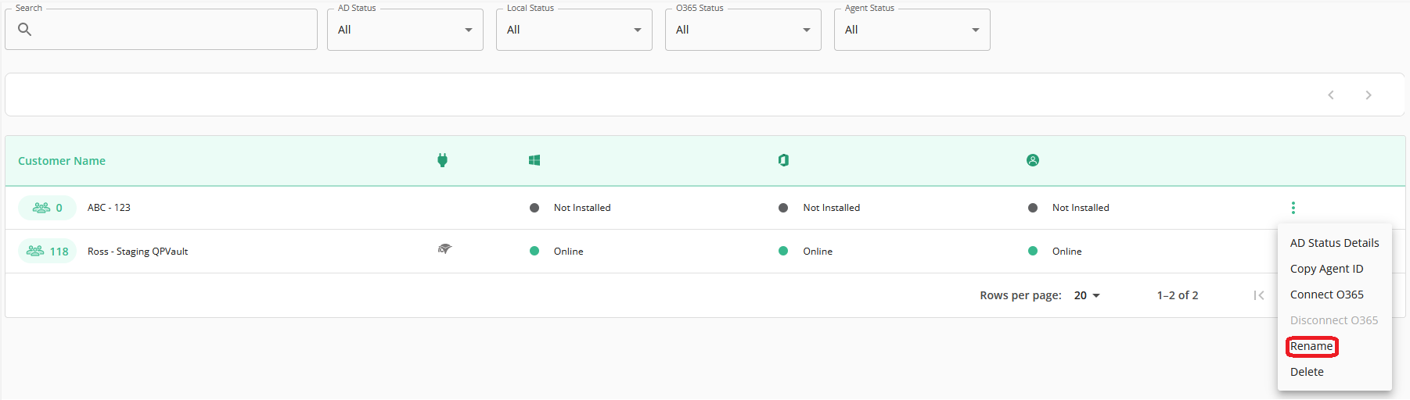
Task: Open the Local Status dropdown
Action: [574, 30]
